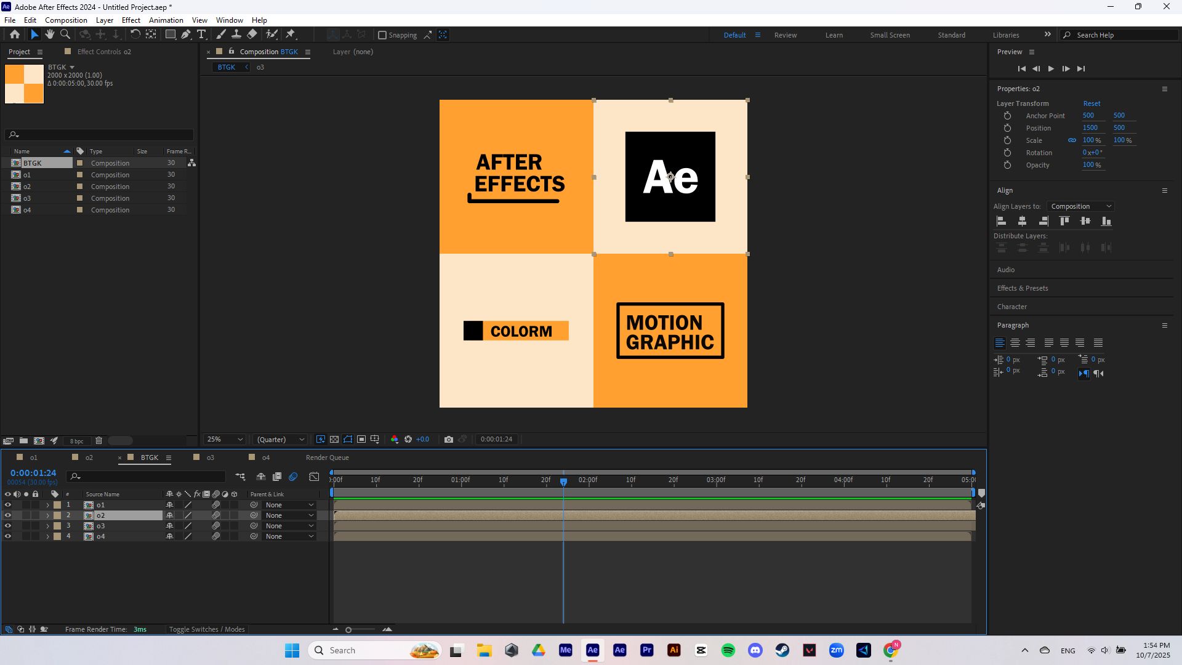Select the Horizontal Type tool

[x=201, y=34]
